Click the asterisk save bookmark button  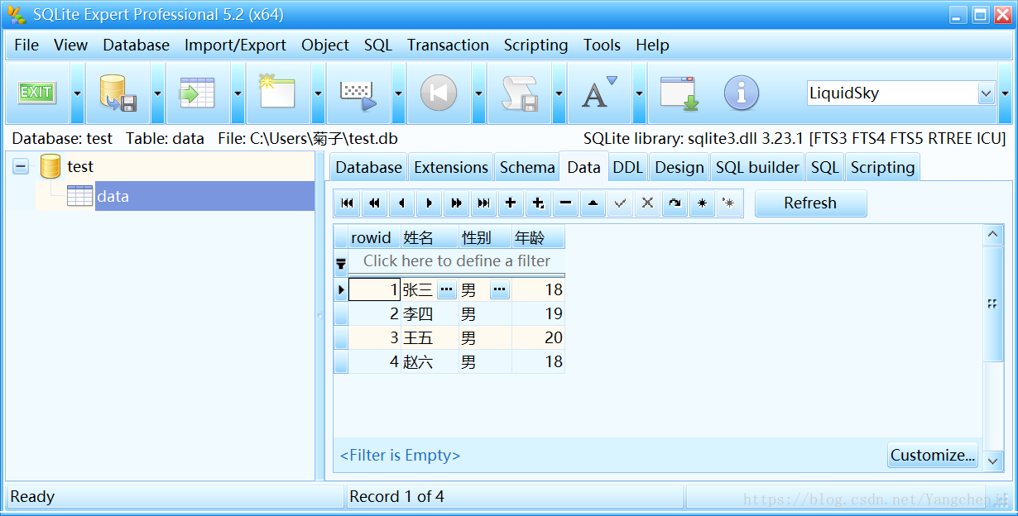click(x=702, y=203)
